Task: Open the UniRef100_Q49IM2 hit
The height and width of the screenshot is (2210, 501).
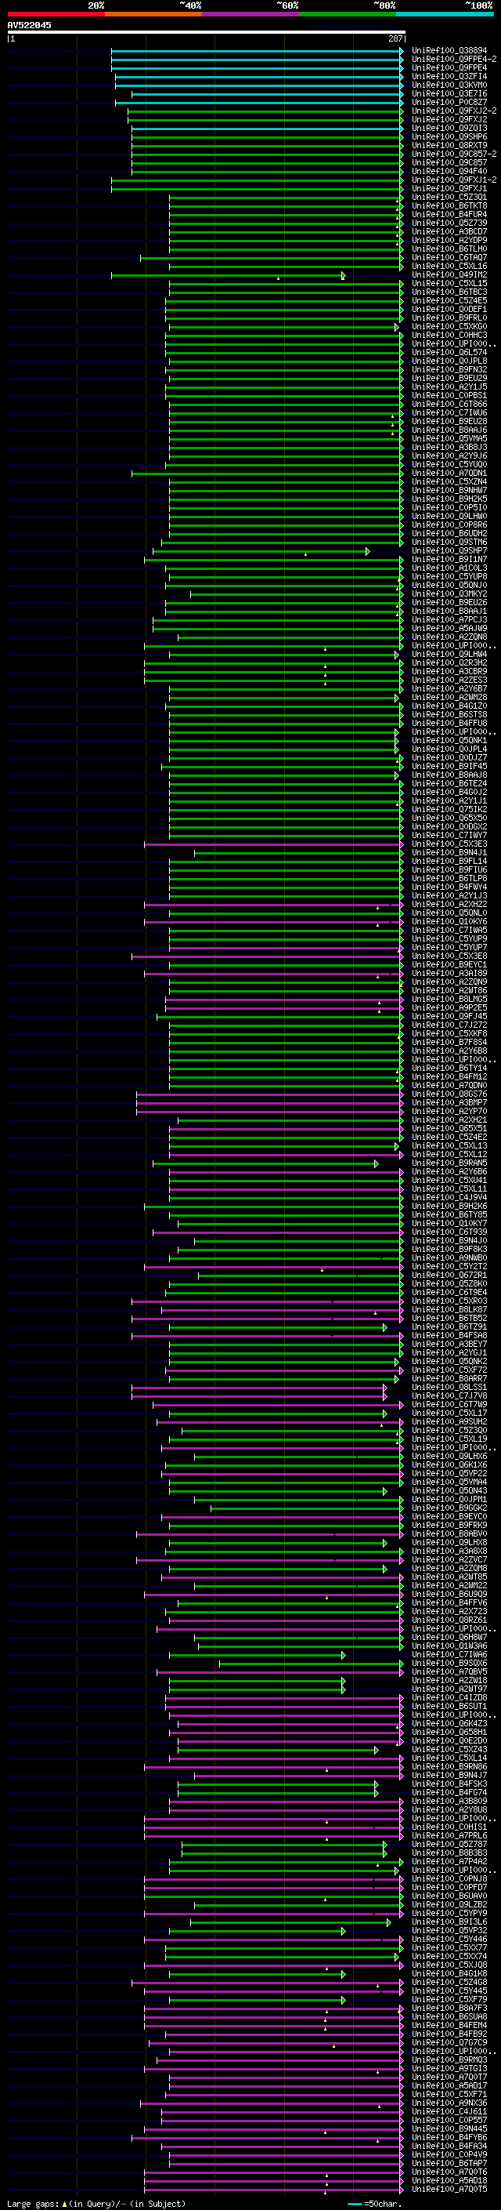Action: (x=449, y=275)
